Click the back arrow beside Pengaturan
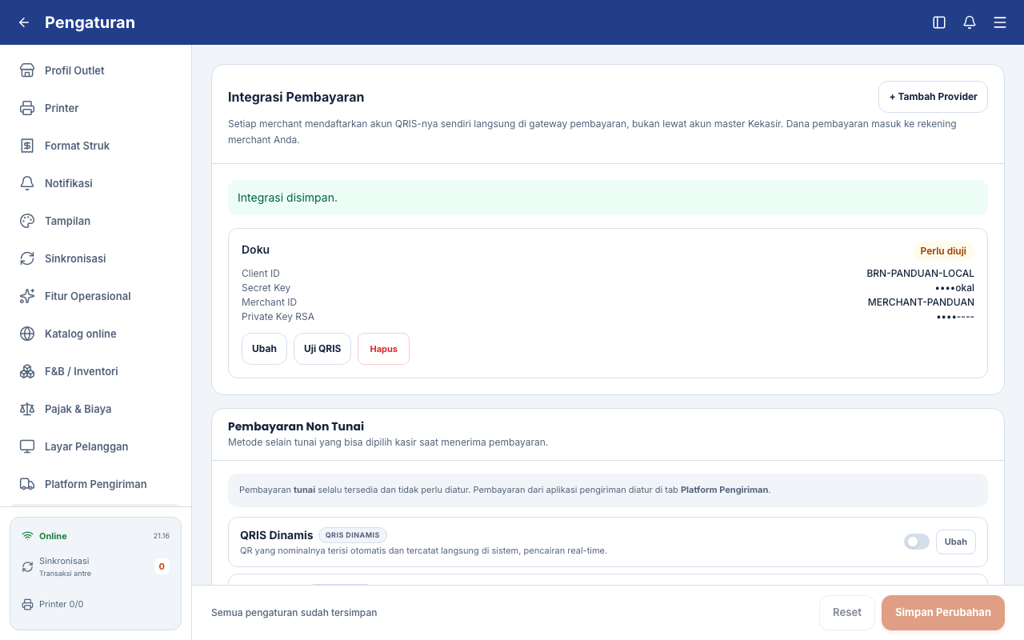This screenshot has height=640, width=1024. pos(24,22)
